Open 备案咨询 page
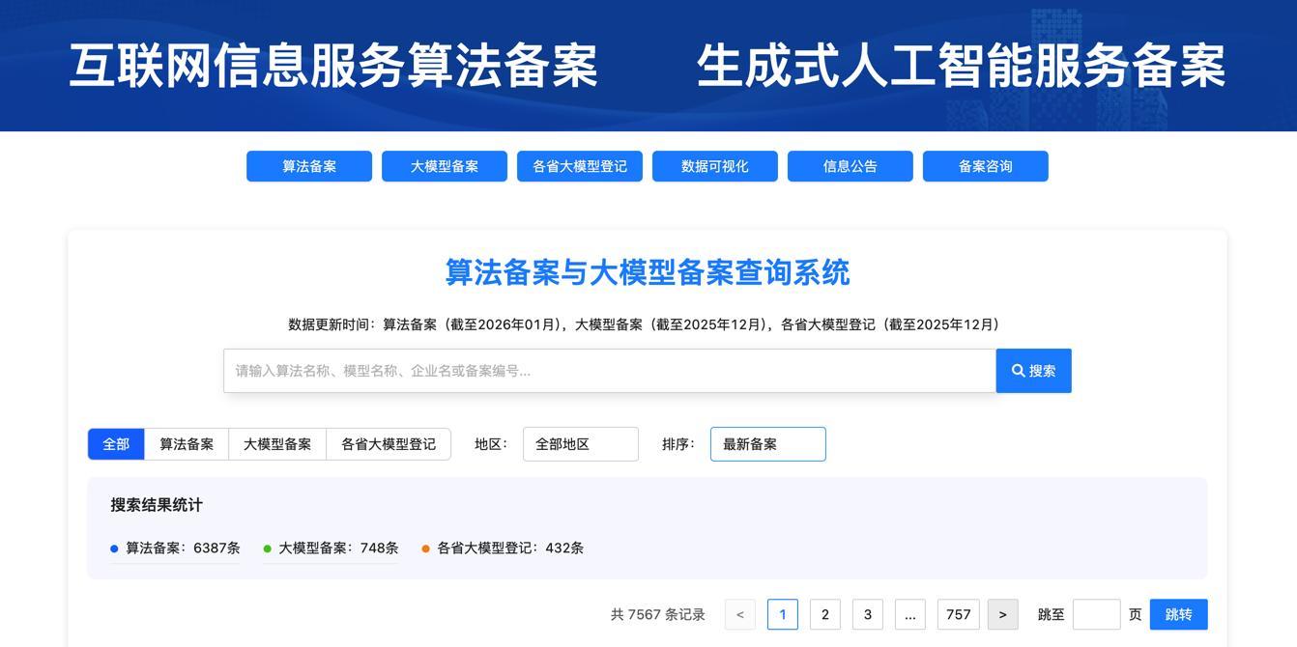Viewport: 1297px width, 647px height. tap(986, 166)
